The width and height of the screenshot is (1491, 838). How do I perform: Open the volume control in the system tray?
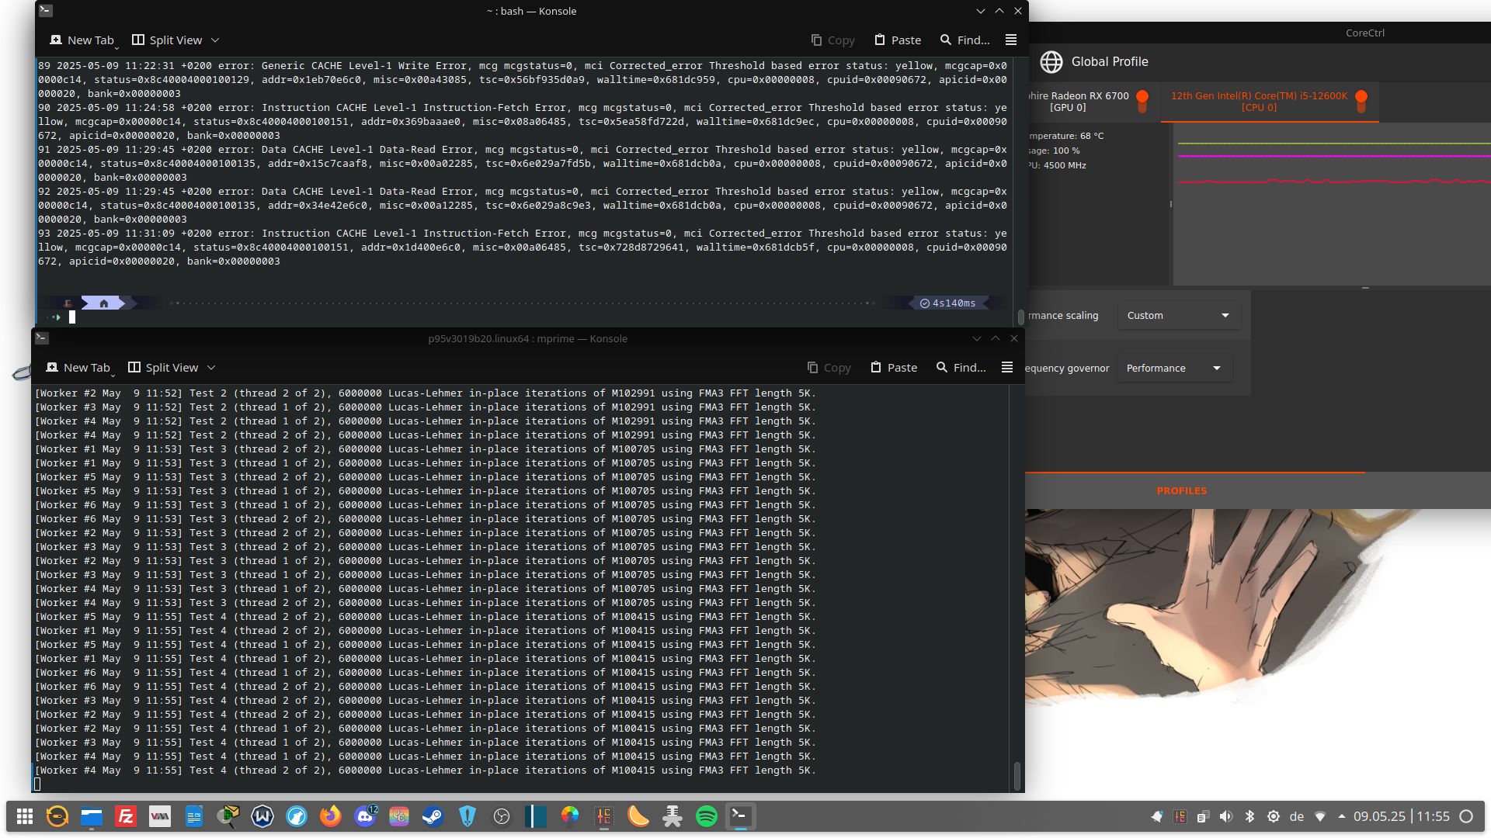tap(1225, 816)
